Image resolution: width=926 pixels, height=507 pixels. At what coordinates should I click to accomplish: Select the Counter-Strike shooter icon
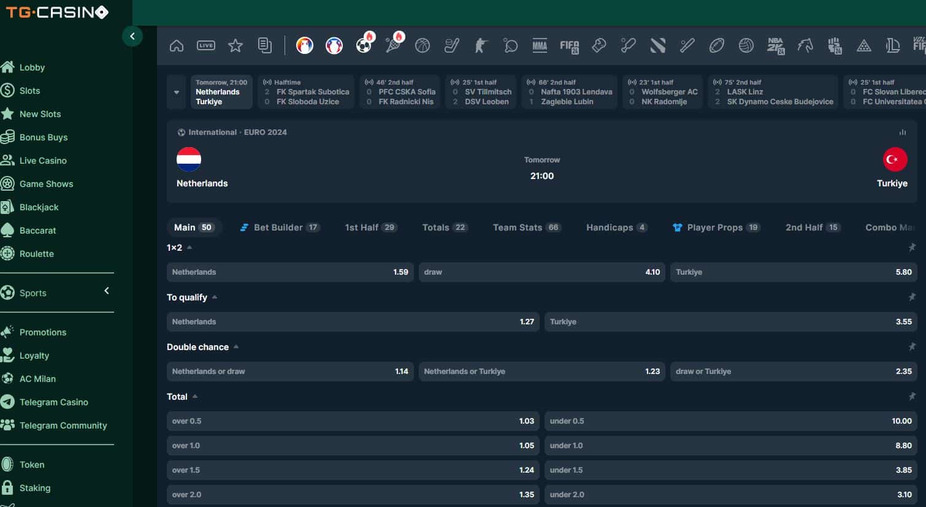pos(481,45)
